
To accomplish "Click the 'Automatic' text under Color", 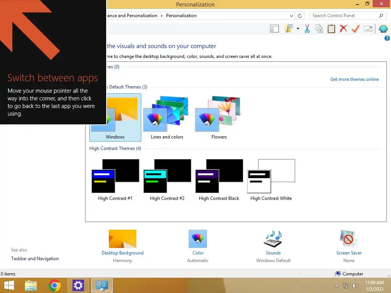I will tap(198, 260).
